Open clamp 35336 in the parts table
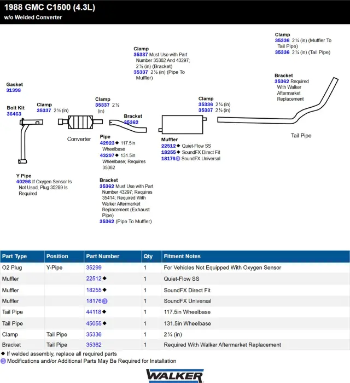Image resolution: width=350 pixels, height=383 pixels. pyautogui.click(x=94, y=334)
